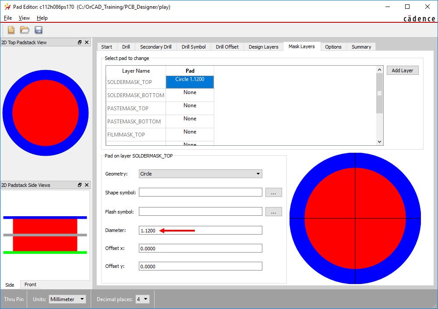The image size is (438, 309).
Task: Select the PASTEMASK_TOP pad cell
Action: (x=190, y=108)
